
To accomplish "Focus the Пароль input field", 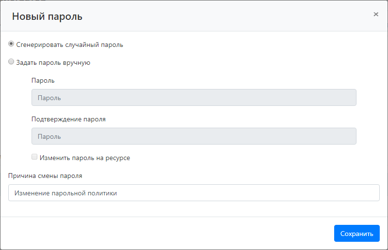I will 194,98.
